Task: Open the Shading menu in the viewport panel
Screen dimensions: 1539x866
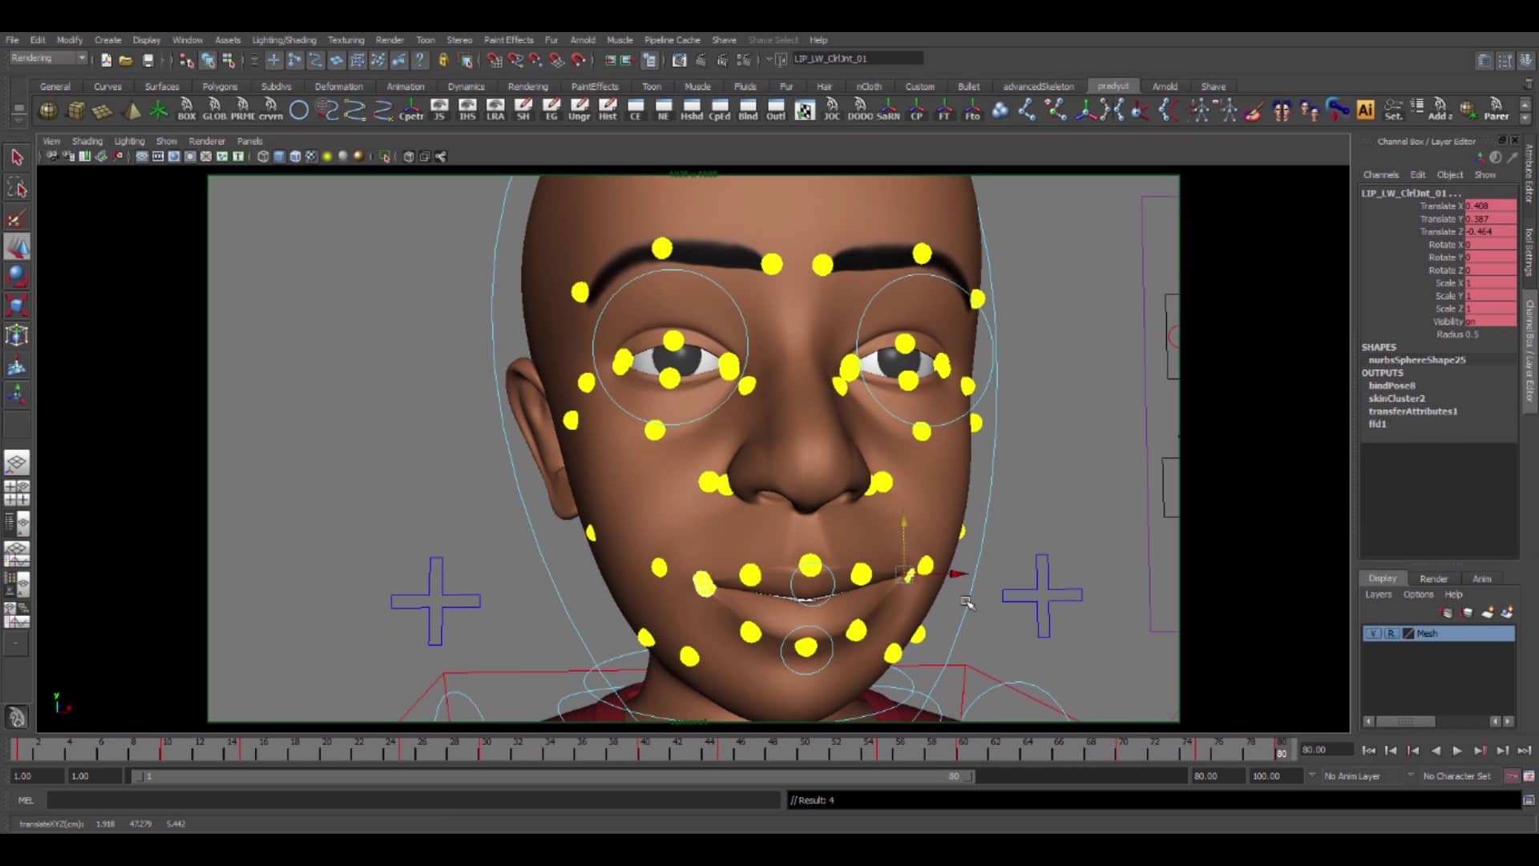Action: pyautogui.click(x=87, y=140)
